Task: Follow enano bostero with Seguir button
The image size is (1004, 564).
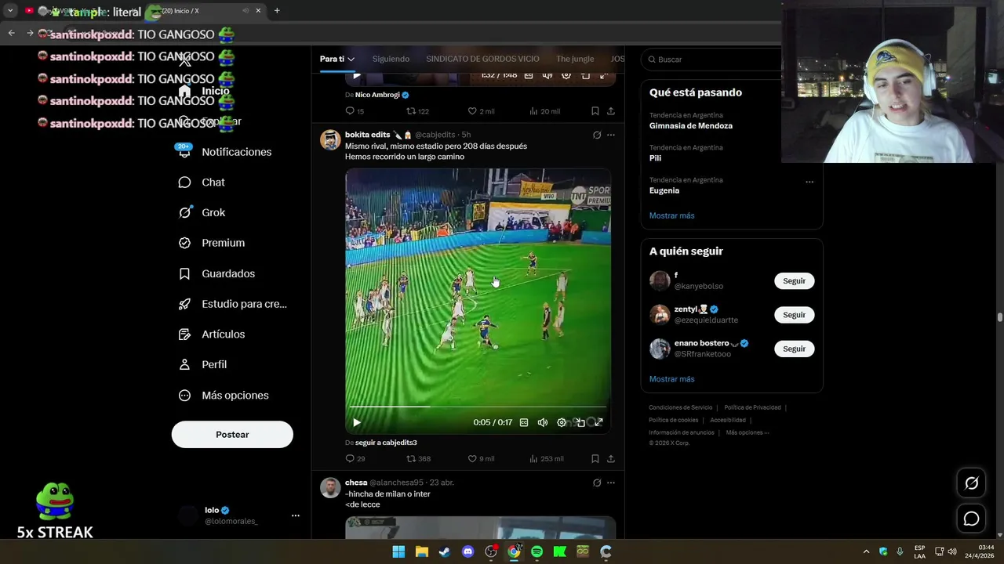Action: (794, 349)
